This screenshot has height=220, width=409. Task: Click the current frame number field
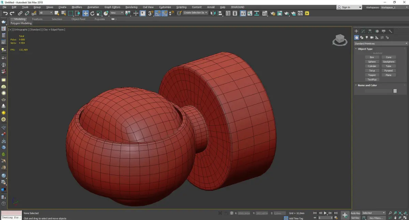[325, 218]
